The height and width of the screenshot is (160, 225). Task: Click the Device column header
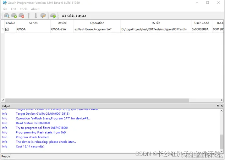(62, 23)
